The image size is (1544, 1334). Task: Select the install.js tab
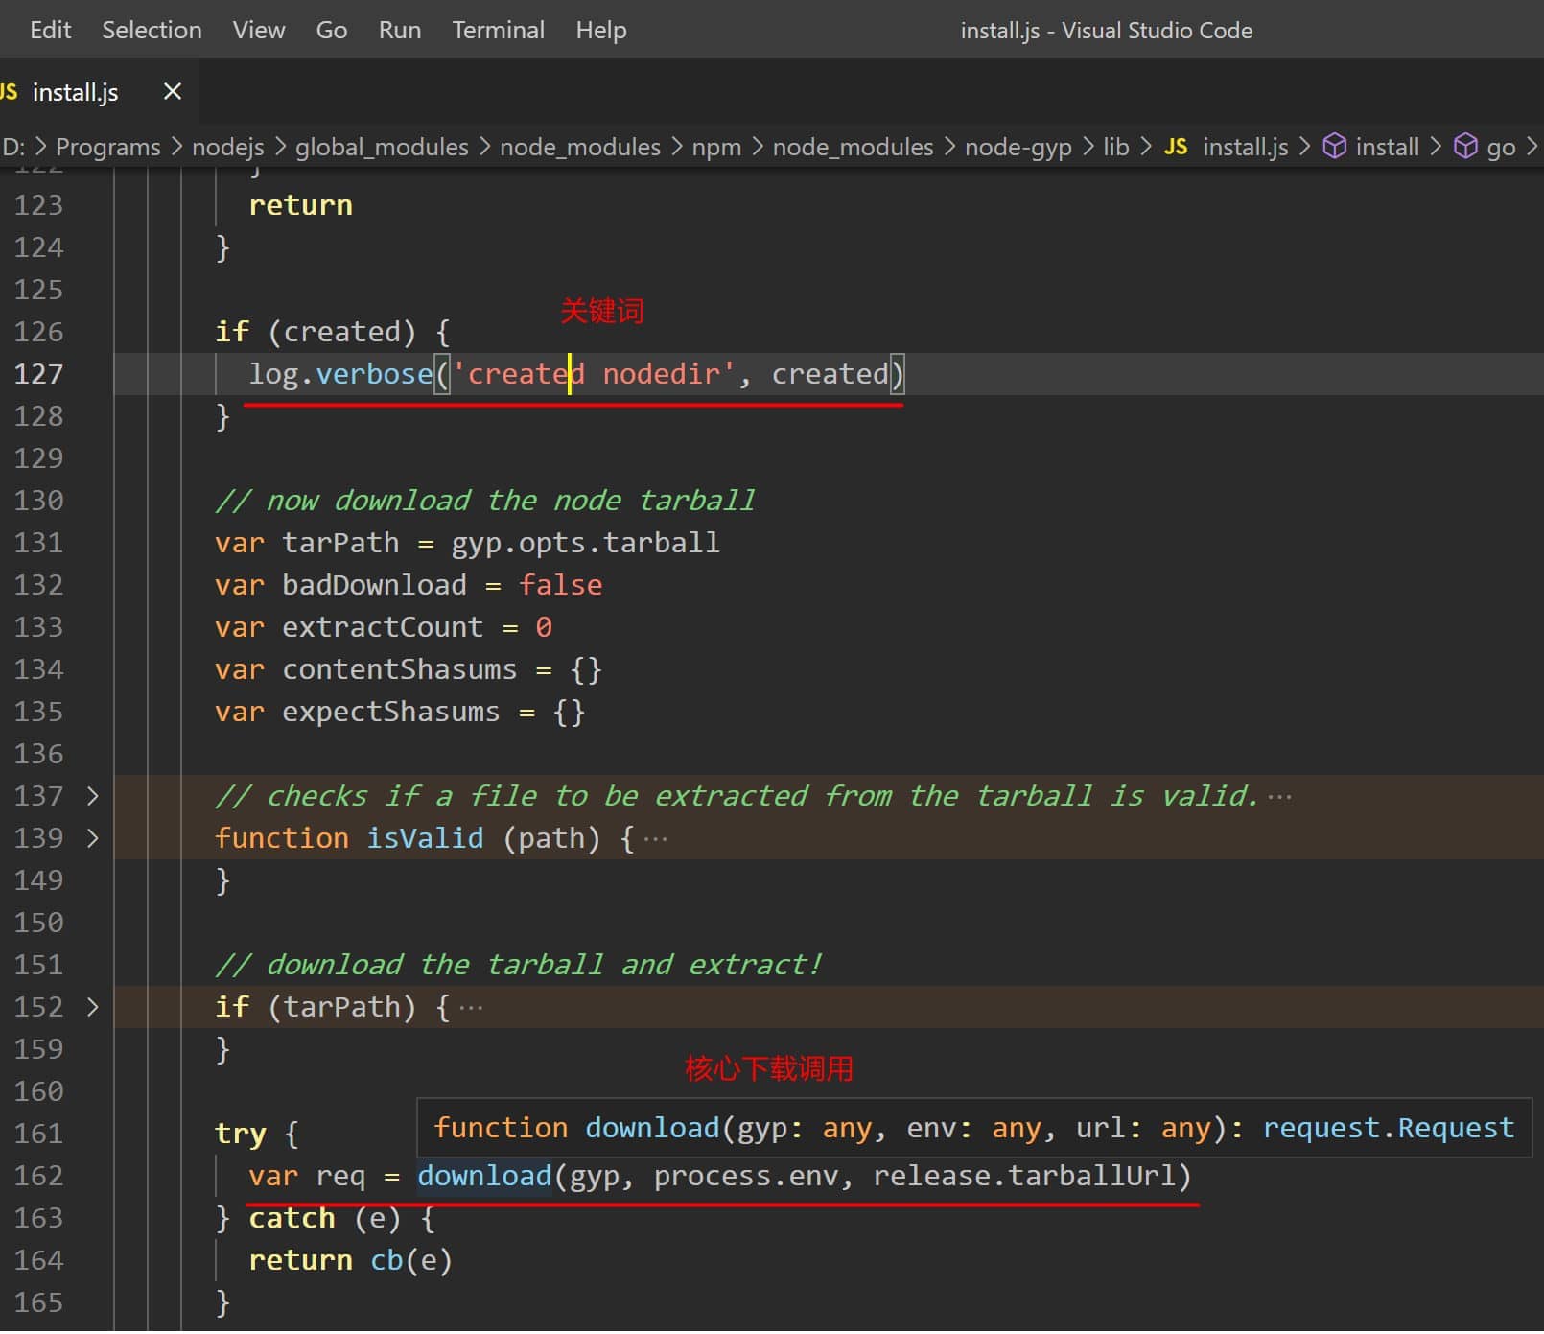(x=75, y=92)
